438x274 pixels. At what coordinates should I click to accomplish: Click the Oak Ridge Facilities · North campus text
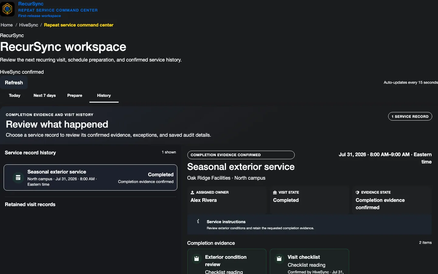tap(226, 178)
